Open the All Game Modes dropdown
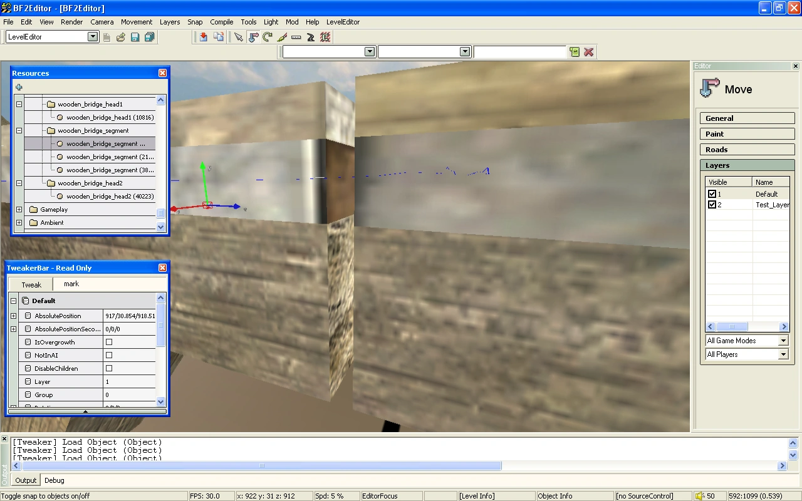Screen dimensions: 802x501 click(783, 341)
